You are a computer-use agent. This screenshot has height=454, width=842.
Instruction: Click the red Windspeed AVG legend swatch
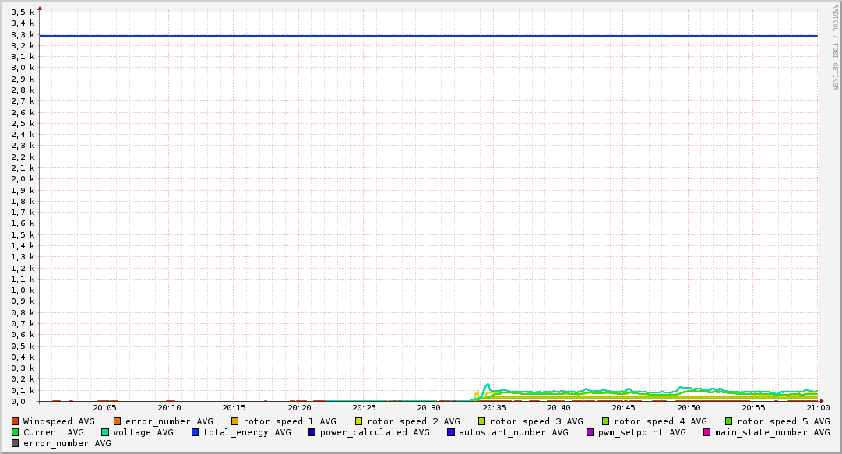tap(15, 421)
